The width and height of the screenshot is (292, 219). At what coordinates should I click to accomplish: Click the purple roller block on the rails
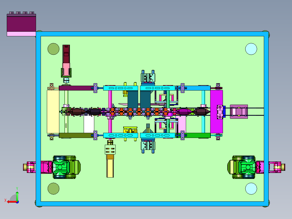(x=239, y=112)
